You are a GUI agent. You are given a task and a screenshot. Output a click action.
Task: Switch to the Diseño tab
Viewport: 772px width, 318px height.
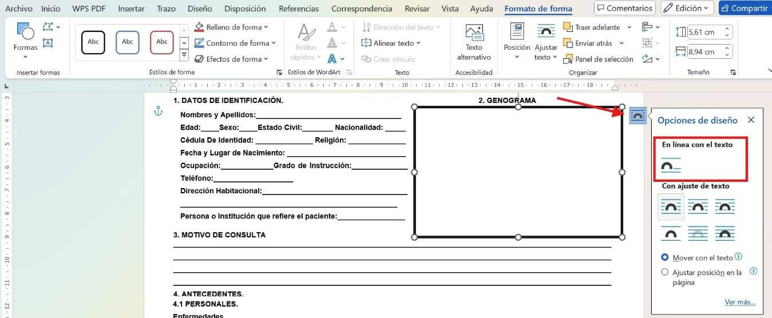click(200, 9)
